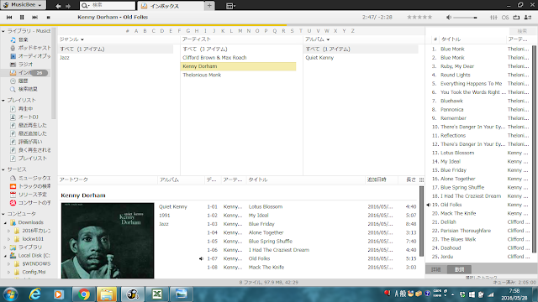Switch to the 歌詞 tab
The width and height of the screenshot is (538, 302).
tap(459, 269)
